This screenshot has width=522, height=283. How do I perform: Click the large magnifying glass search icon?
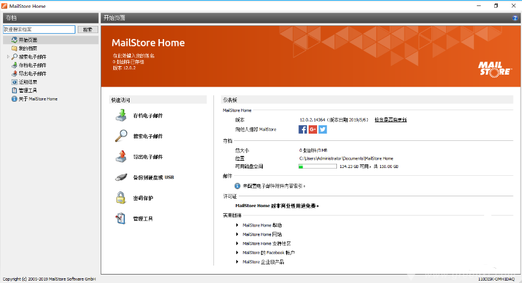(121, 136)
